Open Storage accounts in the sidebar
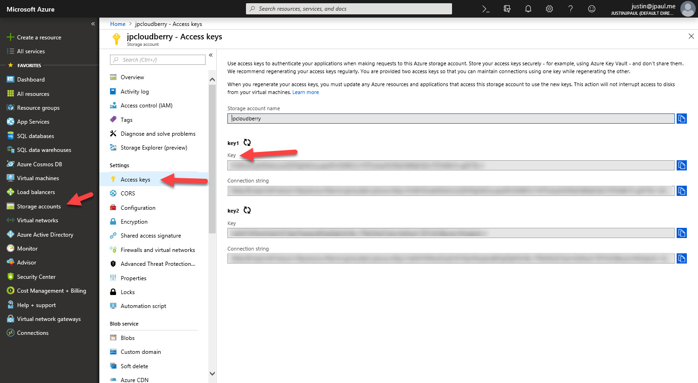The image size is (698, 383). coord(39,207)
